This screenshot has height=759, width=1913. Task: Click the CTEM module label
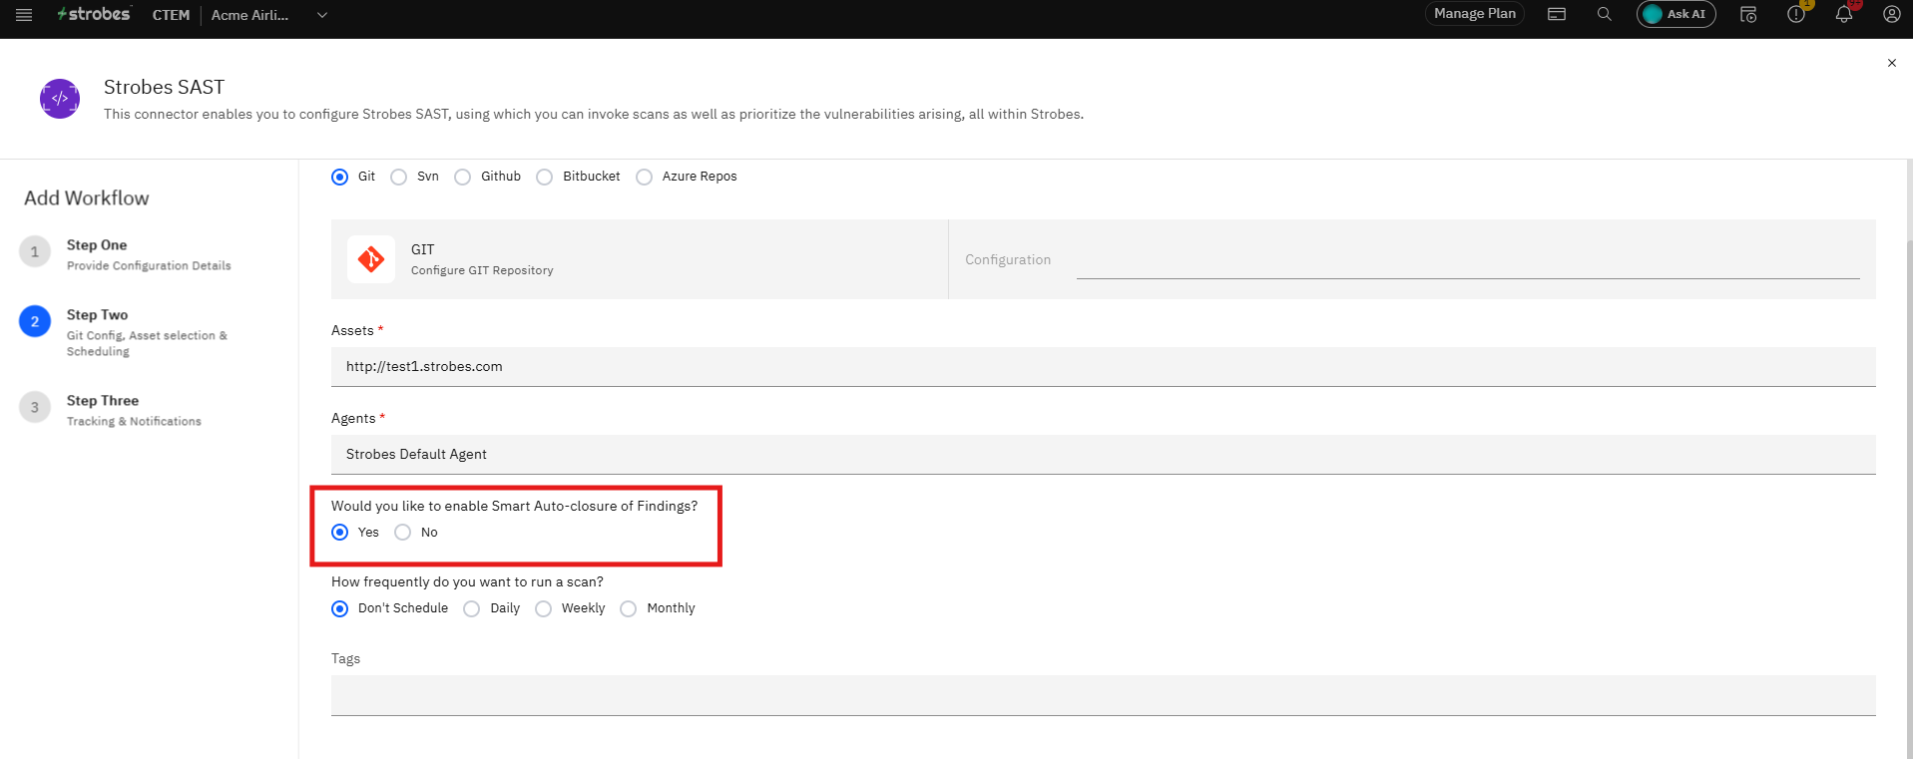pos(171,15)
